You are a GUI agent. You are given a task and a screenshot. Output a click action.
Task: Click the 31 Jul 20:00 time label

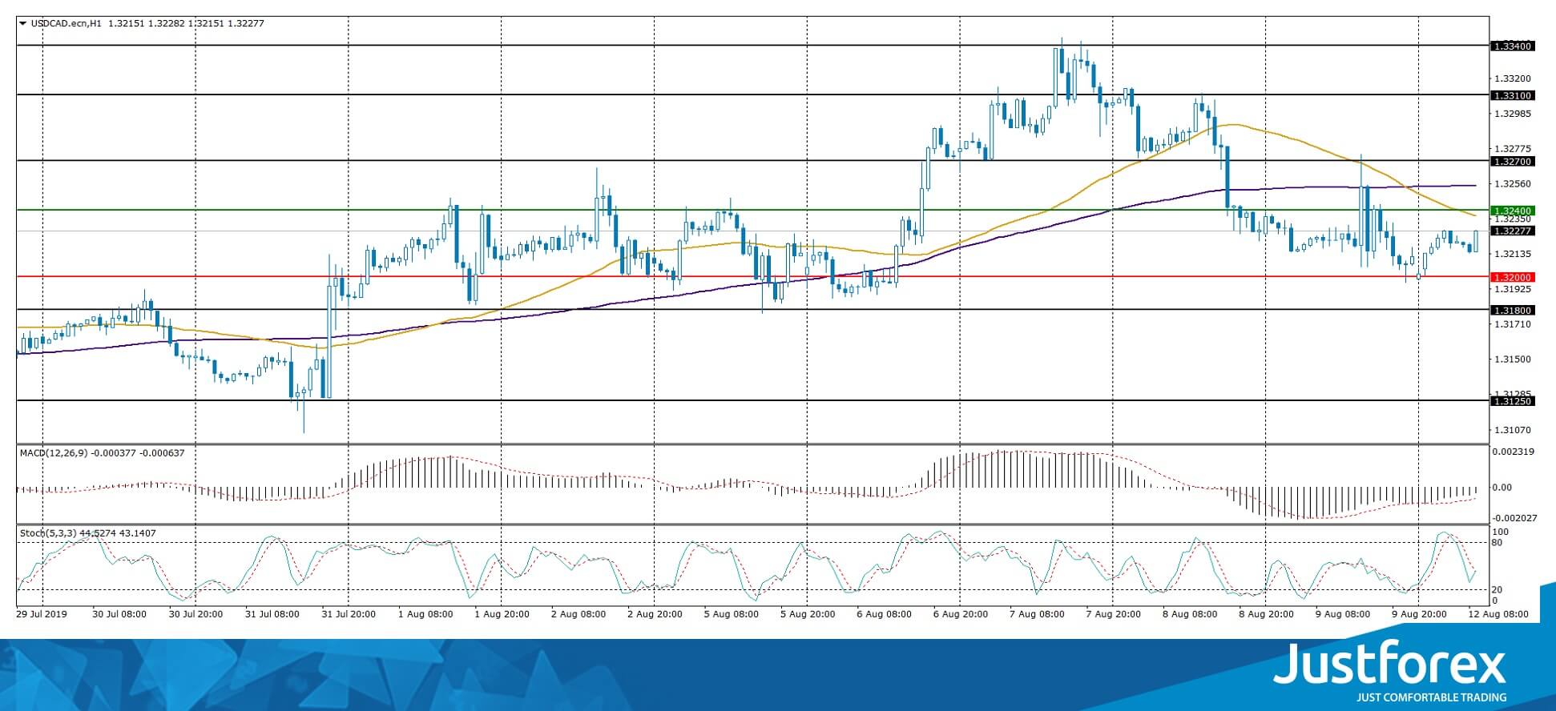click(x=349, y=615)
